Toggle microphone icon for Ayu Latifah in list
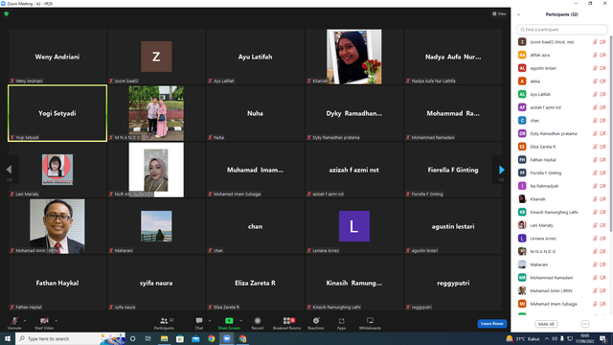The width and height of the screenshot is (613, 345). (595, 94)
